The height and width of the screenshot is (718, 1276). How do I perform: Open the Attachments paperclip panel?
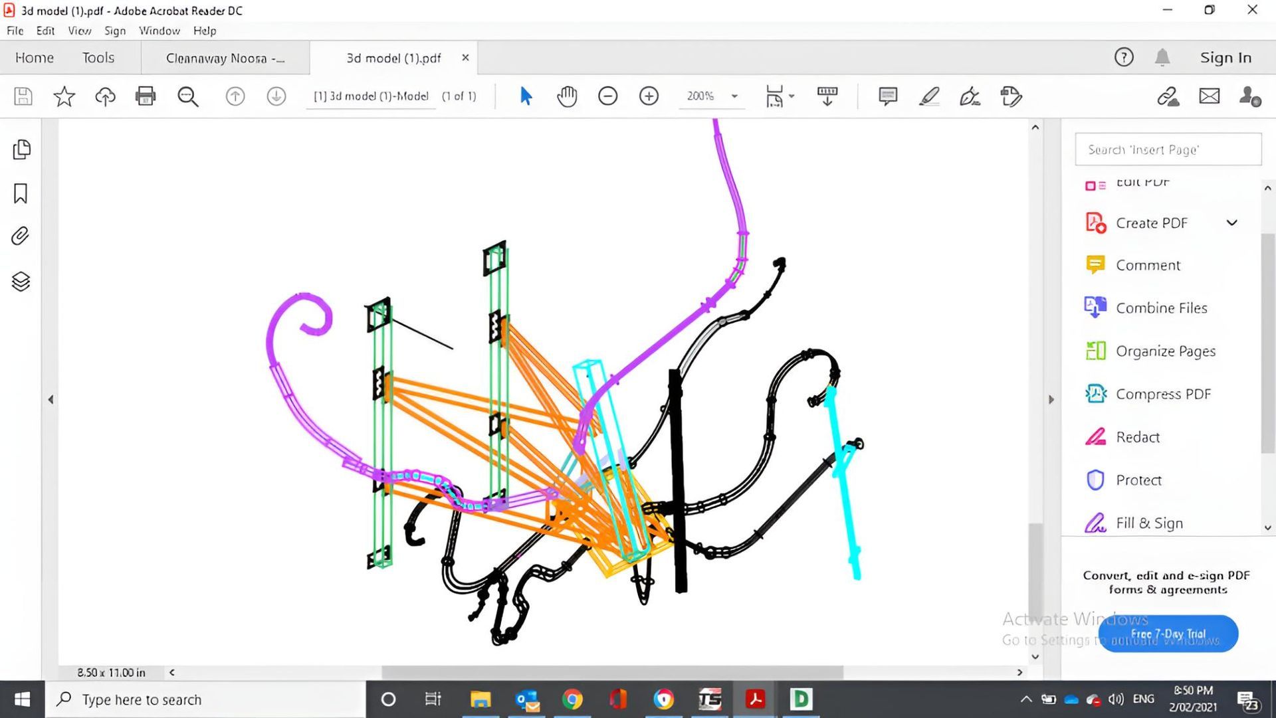tap(21, 236)
